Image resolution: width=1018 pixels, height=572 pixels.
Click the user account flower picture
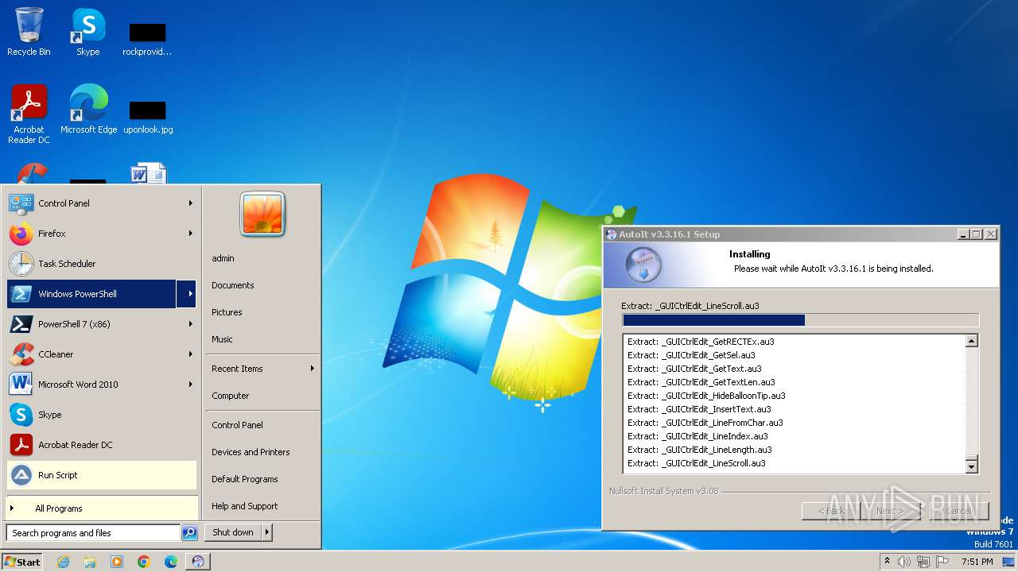tap(262, 214)
